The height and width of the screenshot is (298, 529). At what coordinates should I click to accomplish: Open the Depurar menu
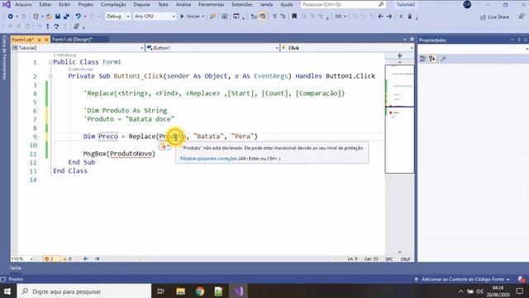[x=141, y=4]
